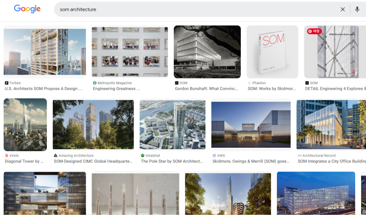The height and width of the screenshot is (215, 366).
Task: Open the Forbes skyscraper rendering thumbnail
Action: coord(45,52)
